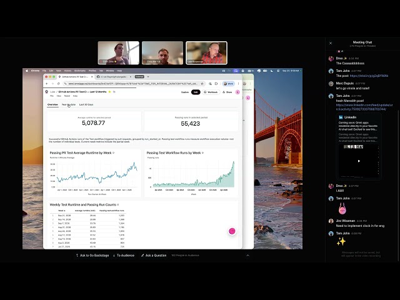Open the dashboard Help menu
The height and width of the screenshot is (300, 400).
coord(75,96)
